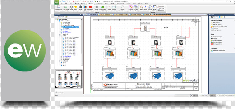Select the Draw single wire tool

65,8
